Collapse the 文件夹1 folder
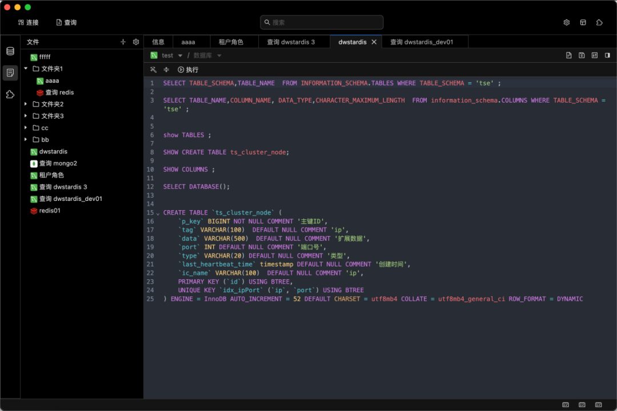 coord(26,68)
